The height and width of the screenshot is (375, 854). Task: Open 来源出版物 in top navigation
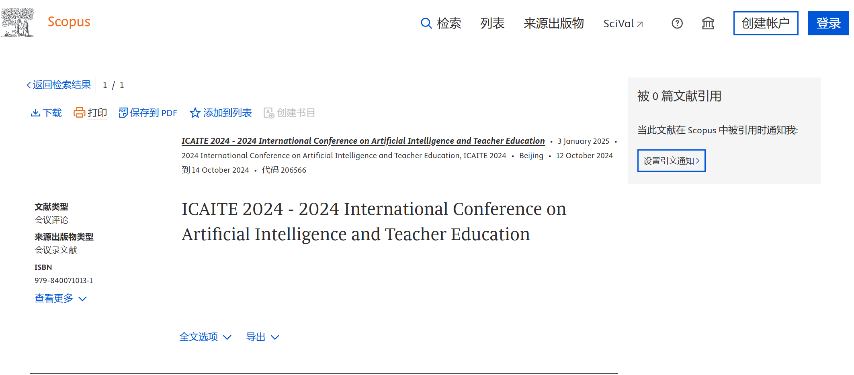tap(553, 23)
